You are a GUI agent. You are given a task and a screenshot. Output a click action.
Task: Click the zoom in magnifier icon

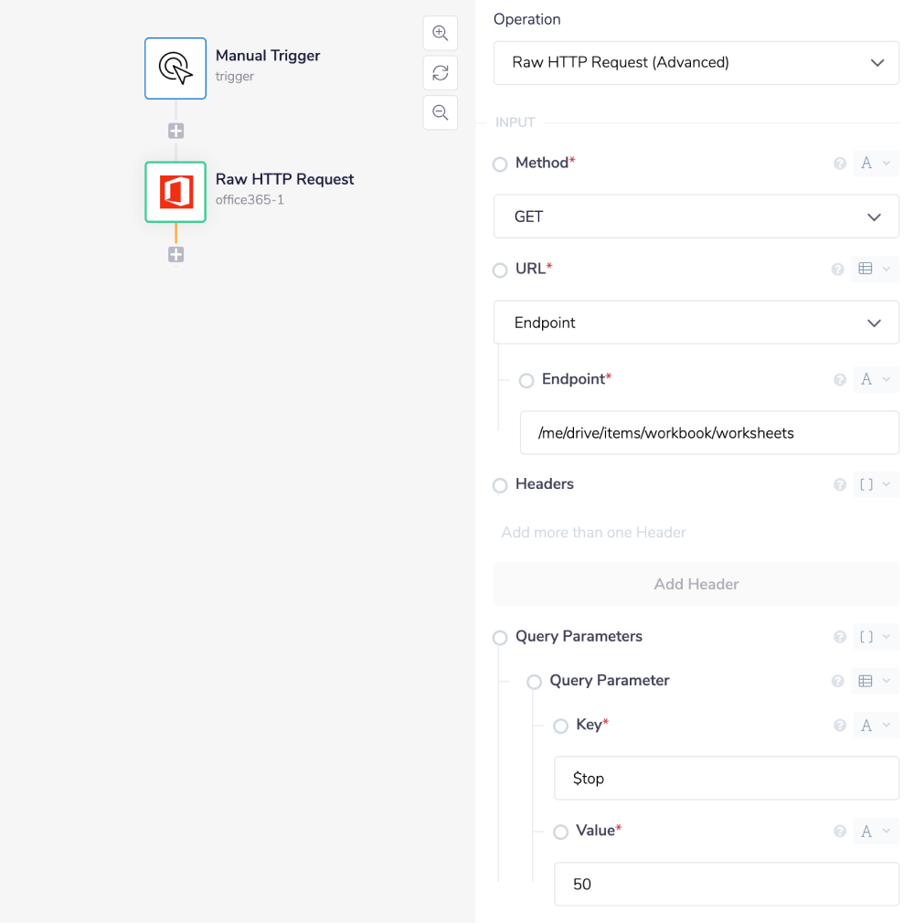441,34
